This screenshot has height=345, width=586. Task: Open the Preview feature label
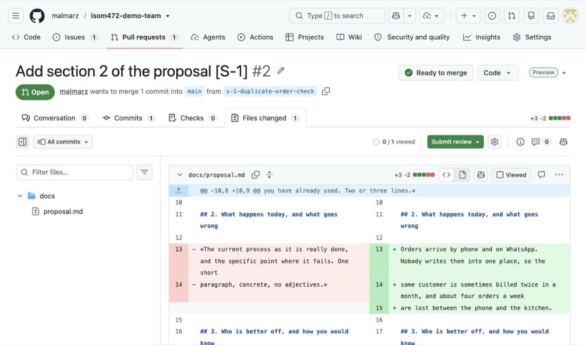click(x=543, y=73)
